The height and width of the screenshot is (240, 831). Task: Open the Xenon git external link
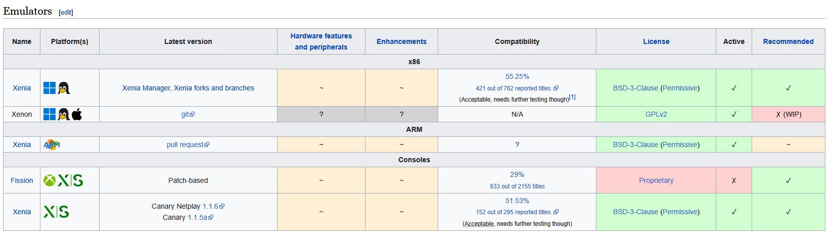188,114
